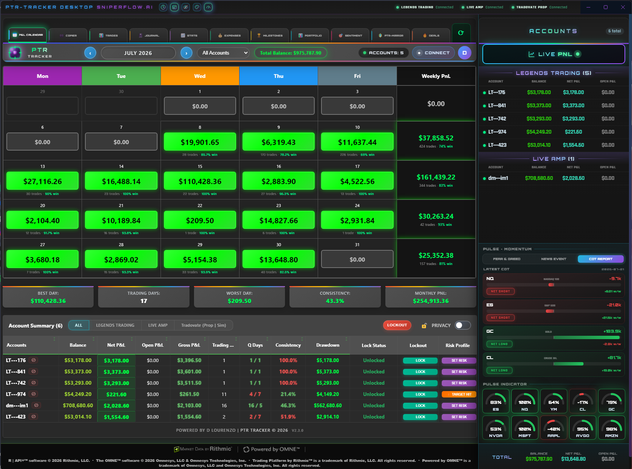Image resolution: width=632 pixels, height=469 pixels.
Task: Click the GC COT position bar
Action: point(554,338)
